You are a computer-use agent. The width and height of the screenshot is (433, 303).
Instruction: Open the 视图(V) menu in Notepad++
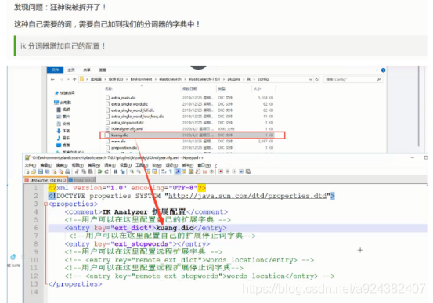78,165
